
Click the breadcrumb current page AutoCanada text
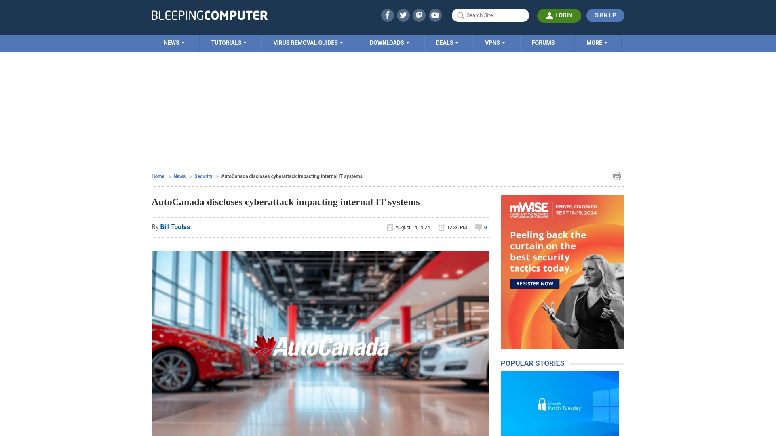click(x=292, y=176)
